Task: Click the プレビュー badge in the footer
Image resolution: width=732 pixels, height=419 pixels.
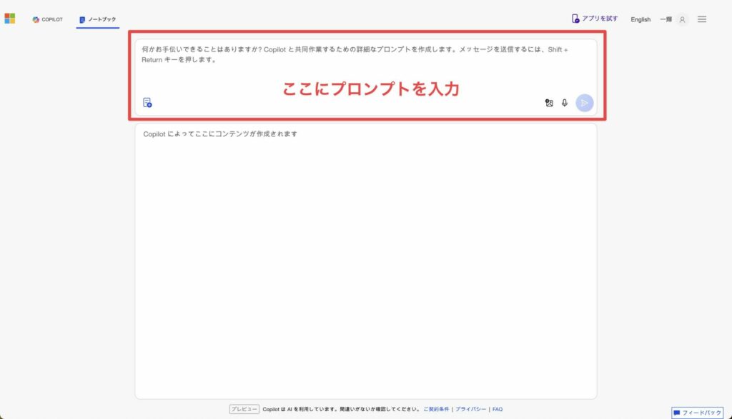Action: (244, 409)
